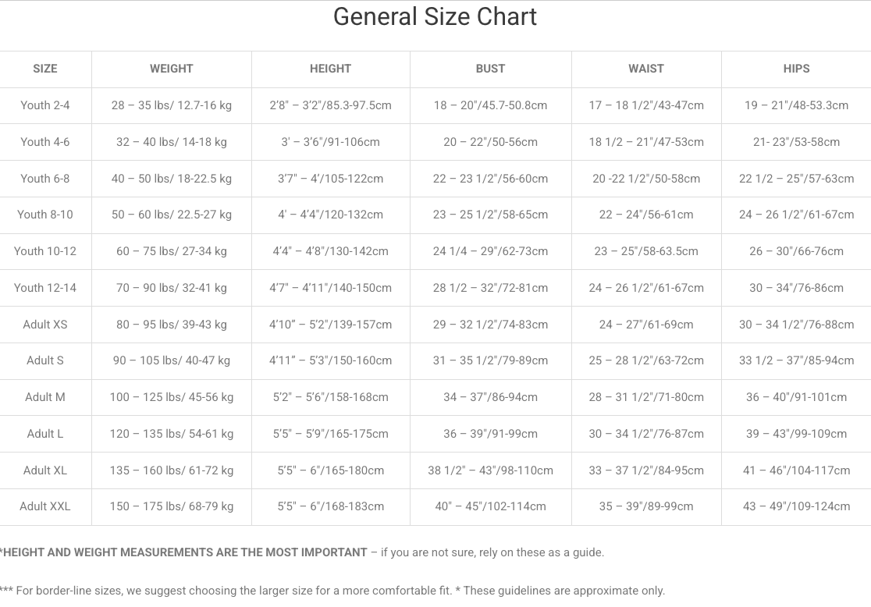
Task: Select the Adult M size label
Action: pos(45,397)
